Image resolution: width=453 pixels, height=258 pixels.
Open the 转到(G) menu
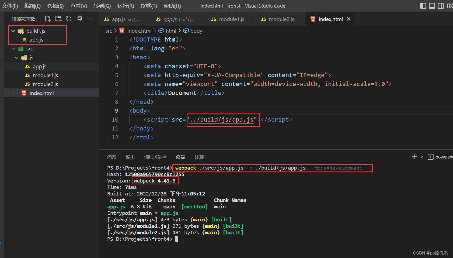click(x=102, y=6)
